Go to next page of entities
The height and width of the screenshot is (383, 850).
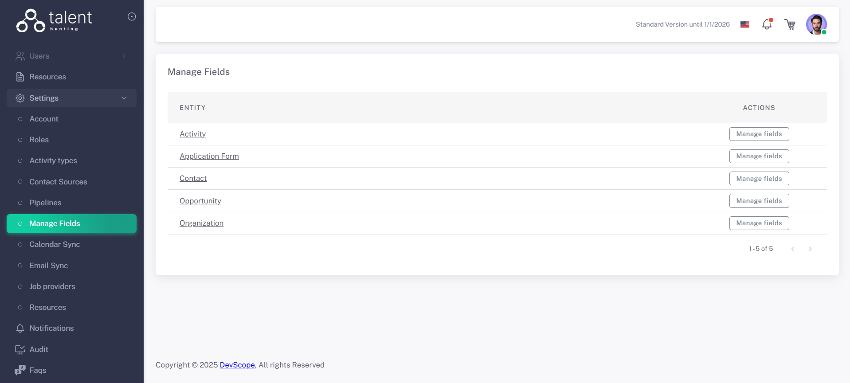810,249
